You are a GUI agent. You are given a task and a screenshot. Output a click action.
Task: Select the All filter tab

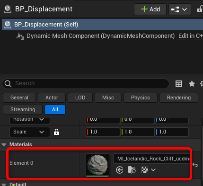point(55,109)
